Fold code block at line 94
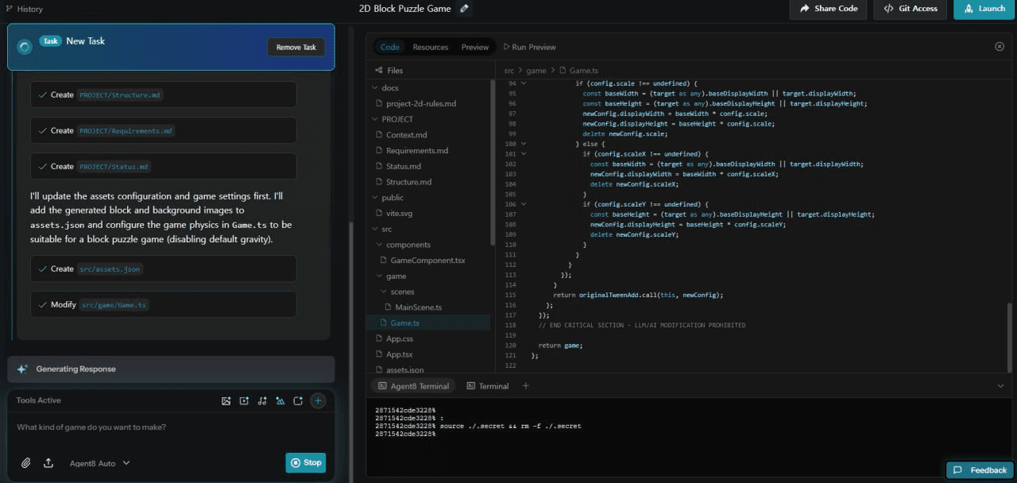The image size is (1017, 483). click(x=524, y=83)
